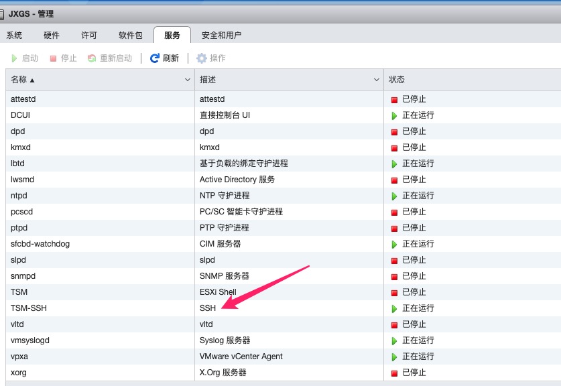Click the green Start play icon
Image resolution: width=561 pixels, height=386 pixels.
click(14, 58)
